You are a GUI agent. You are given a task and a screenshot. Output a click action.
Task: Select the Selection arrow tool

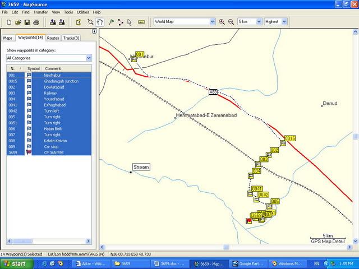[x=130, y=22]
